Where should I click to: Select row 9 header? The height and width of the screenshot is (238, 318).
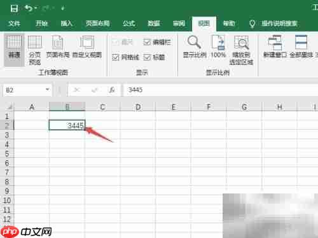(x=7, y=191)
